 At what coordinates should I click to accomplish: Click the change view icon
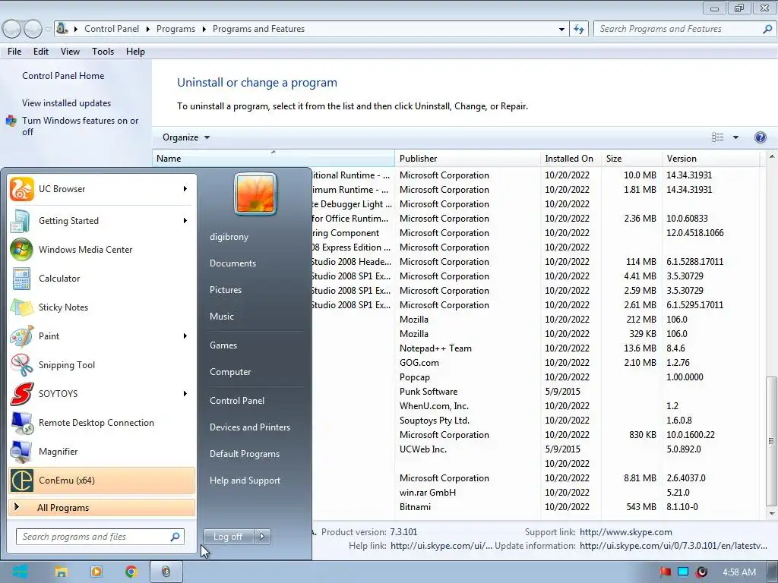717,137
